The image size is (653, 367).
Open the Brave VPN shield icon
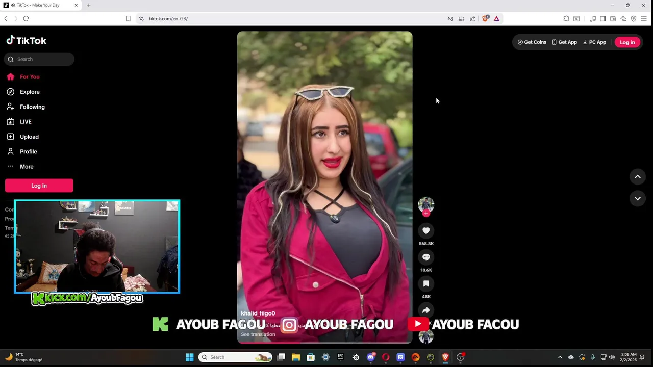tap(634, 19)
